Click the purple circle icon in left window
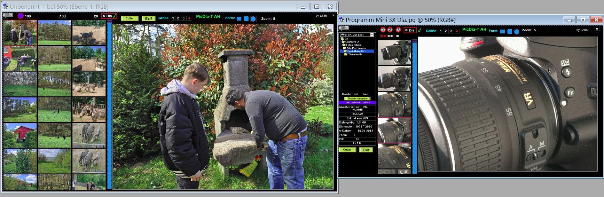Image resolution: width=604 pixels, height=197 pixels. (21, 16)
